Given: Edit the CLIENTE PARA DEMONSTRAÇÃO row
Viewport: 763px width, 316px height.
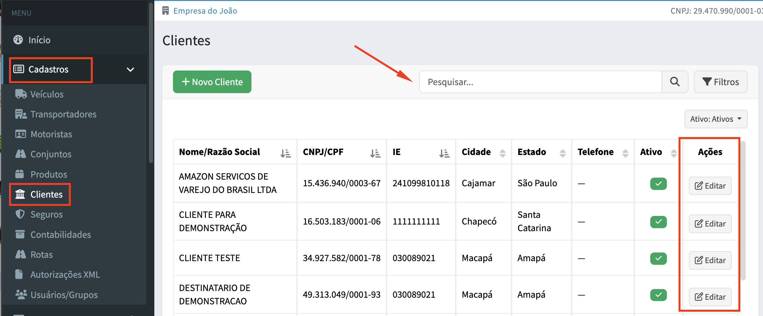Looking at the screenshot, I should [710, 224].
